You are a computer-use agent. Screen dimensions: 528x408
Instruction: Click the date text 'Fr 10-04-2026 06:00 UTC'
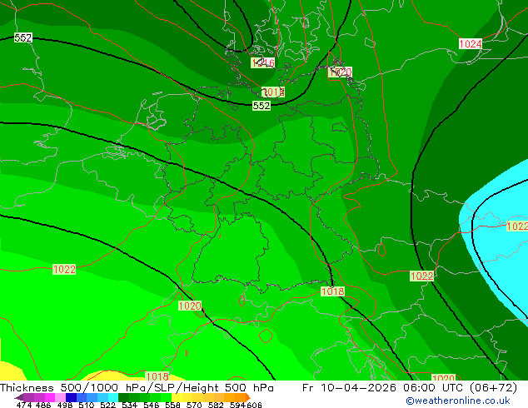(x=384, y=387)
